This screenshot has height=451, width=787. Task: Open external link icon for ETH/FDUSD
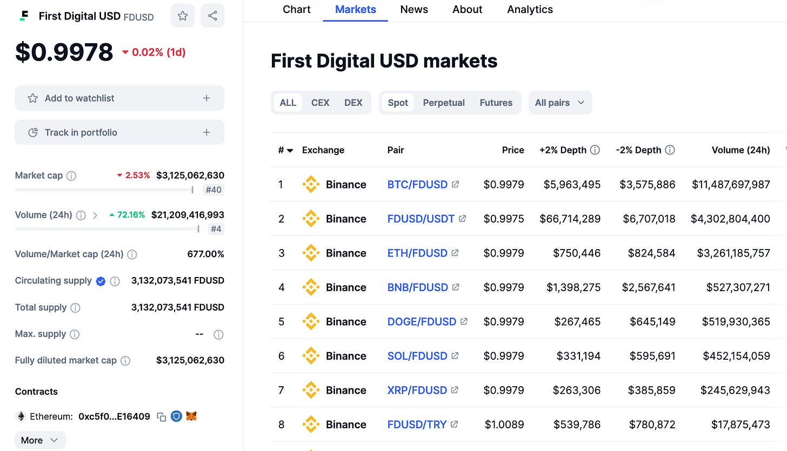pos(455,253)
